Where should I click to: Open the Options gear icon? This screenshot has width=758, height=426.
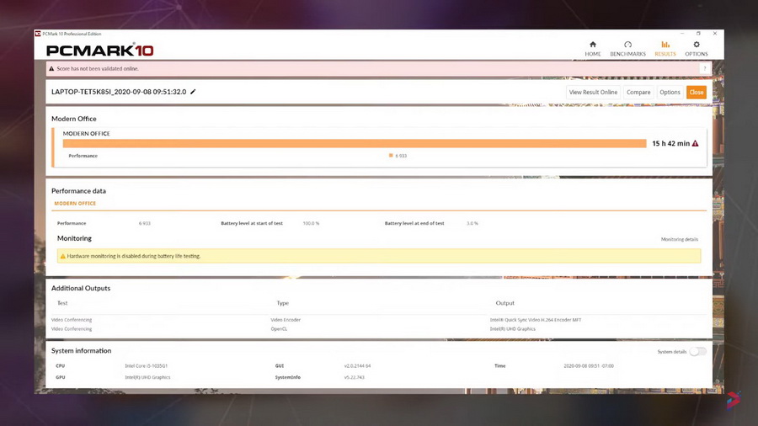click(696, 45)
